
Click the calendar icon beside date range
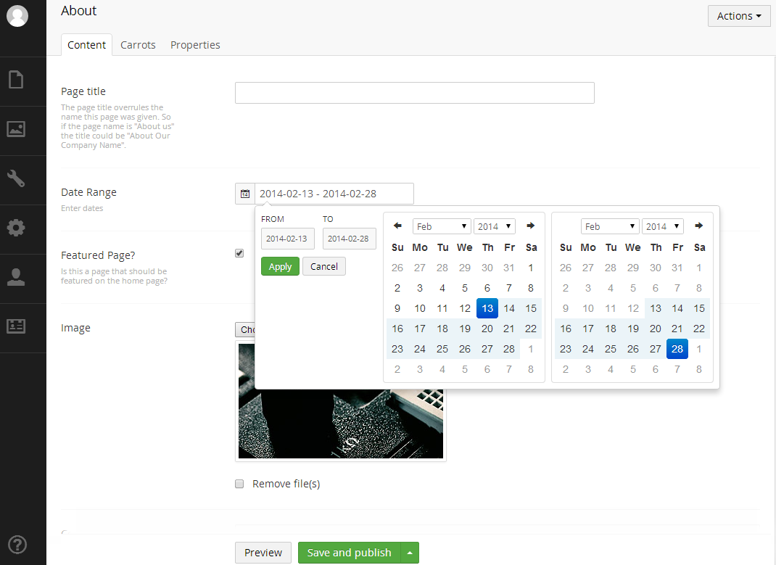pos(245,194)
